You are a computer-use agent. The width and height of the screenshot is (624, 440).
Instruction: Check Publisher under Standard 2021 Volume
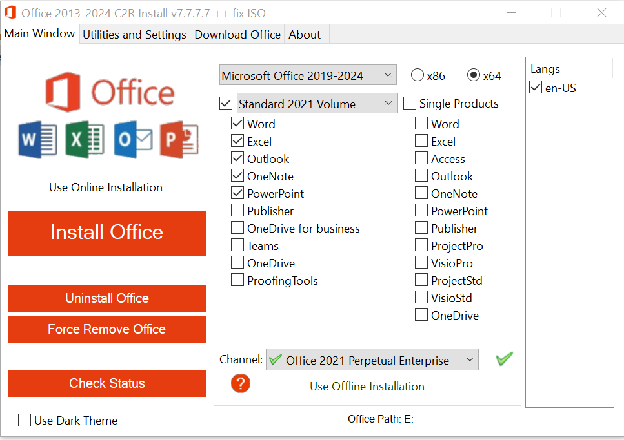pos(237,211)
